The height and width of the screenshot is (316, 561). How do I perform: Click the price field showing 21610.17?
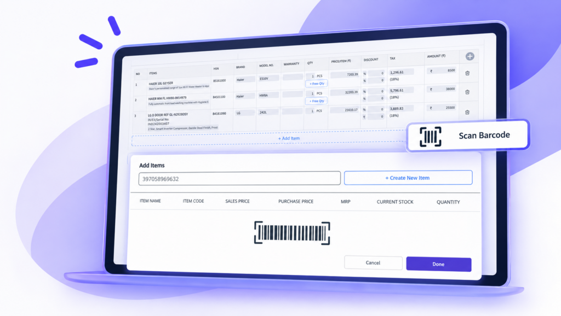pos(345,110)
